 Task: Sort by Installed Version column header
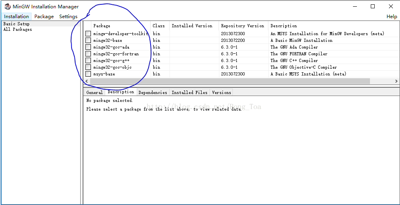[x=194, y=26]
